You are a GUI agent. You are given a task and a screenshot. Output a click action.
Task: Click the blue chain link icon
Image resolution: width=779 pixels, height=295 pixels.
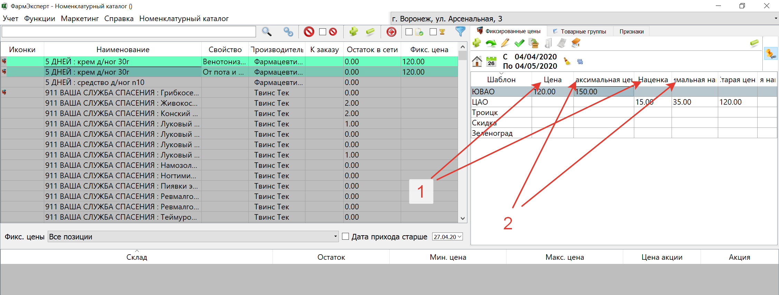coord(288,32)
